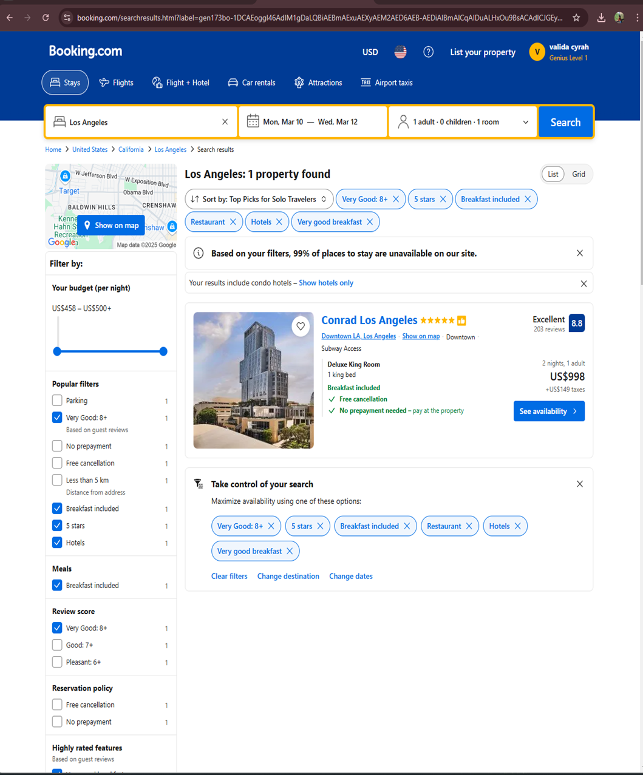This screenshot has width=643, height=775.
Task: Click See availability for Conrad
Action: (x=549, y=411)
